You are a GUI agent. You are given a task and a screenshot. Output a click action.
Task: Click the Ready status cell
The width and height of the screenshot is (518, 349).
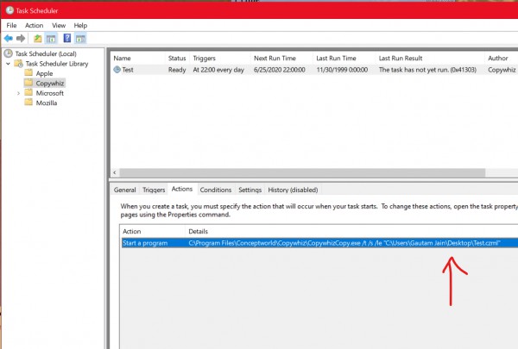coord(177,70)
